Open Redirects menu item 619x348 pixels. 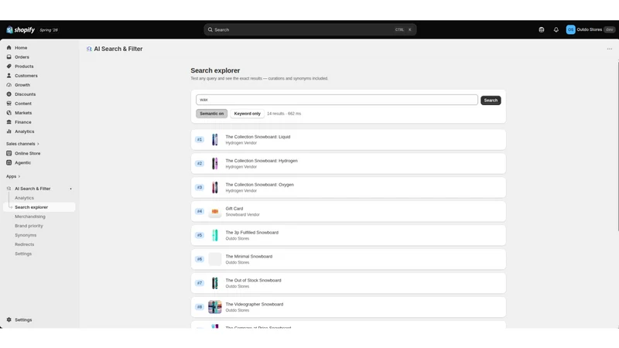(x=25, y=244)
